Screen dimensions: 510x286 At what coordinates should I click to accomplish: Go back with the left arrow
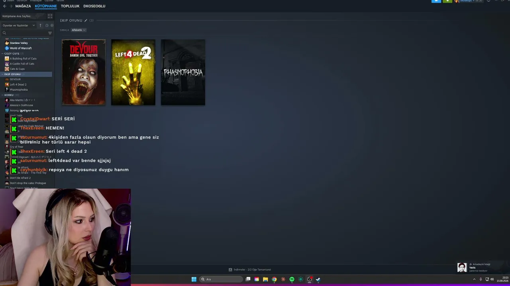pos(5,6)
